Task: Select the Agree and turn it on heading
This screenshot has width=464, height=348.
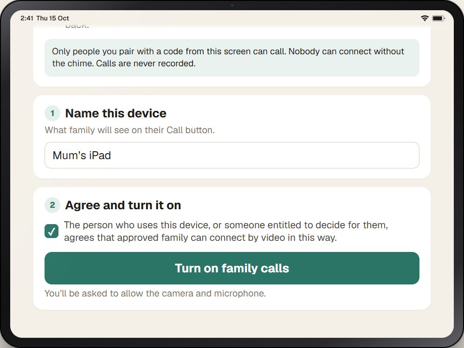Action: pyautogui.click(x=123, y=205)
